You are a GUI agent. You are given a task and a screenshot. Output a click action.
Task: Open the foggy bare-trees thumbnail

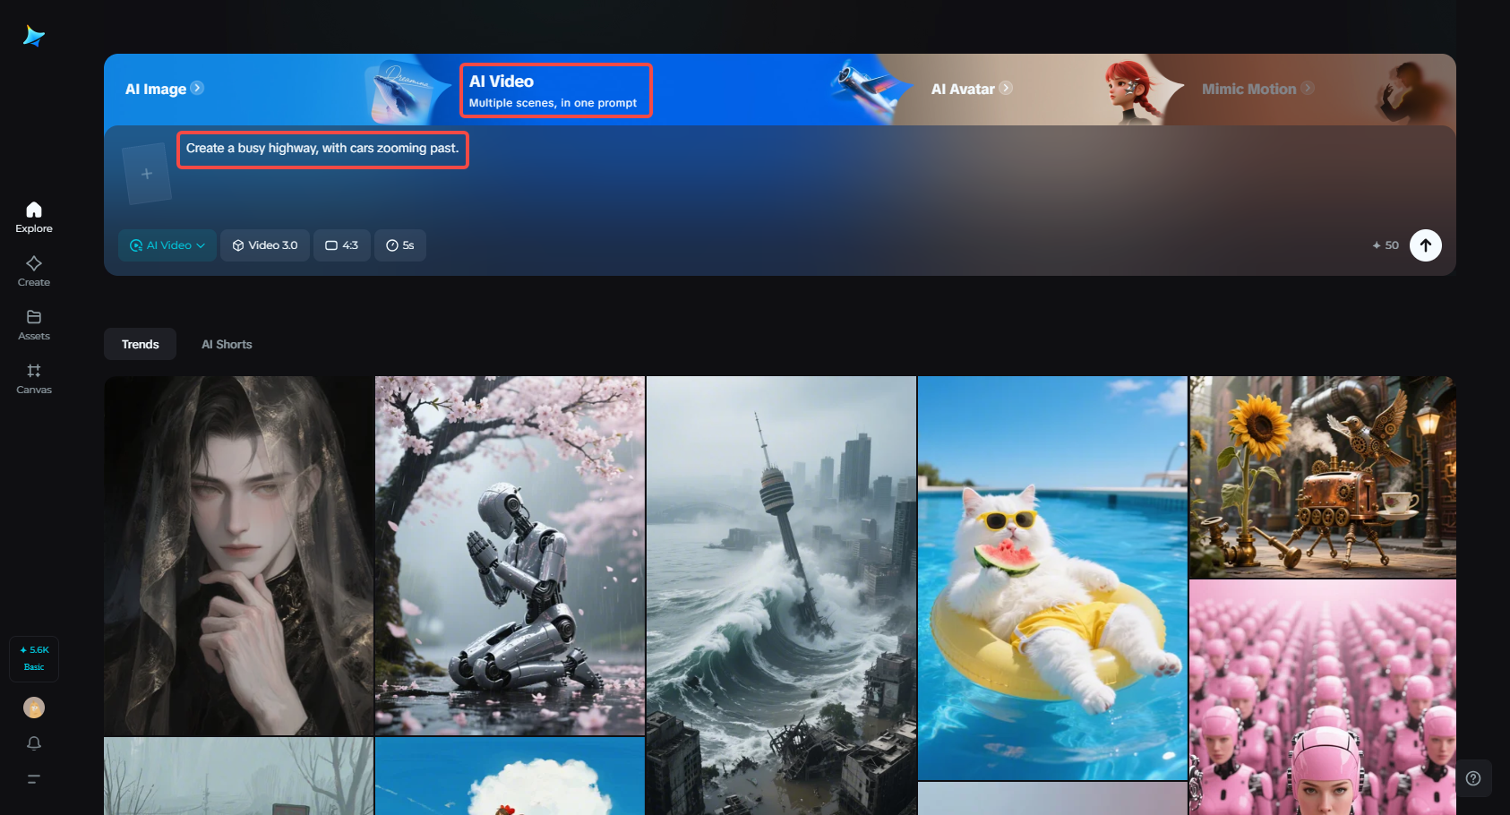click(238, 776)
